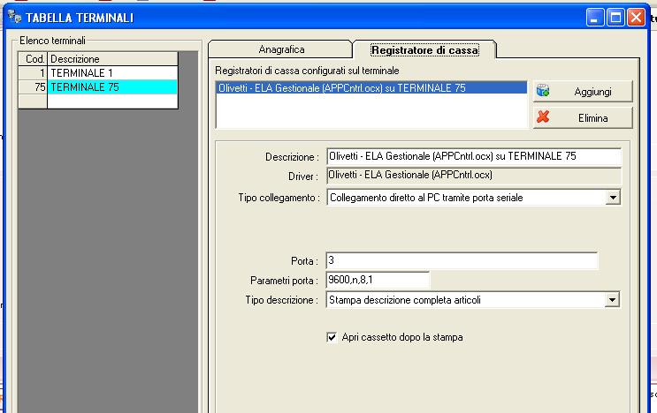Screen dimensions: 657x413
Task: Click the Aggiungi button
Action: [583, 92]
